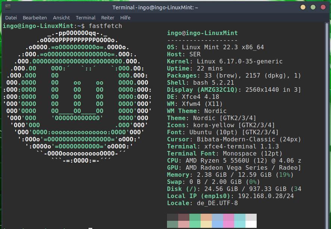
Task: Click the 'Disk (/): 24.56 GiB' line
Action: pos(234,189)
